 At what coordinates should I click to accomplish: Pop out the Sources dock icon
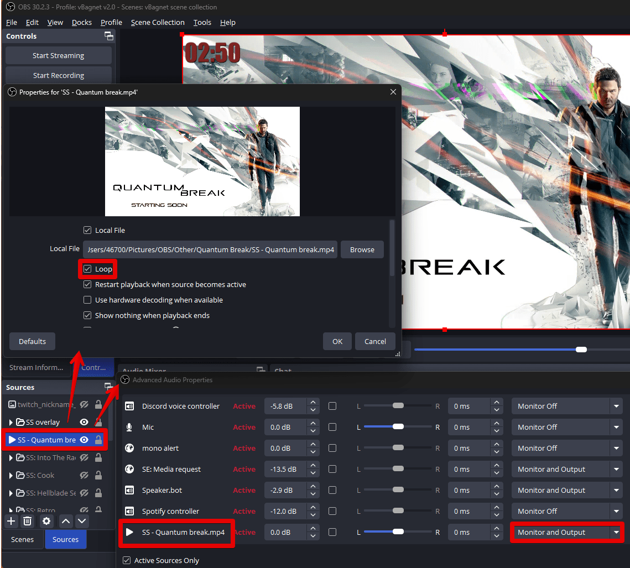[108, 387]
